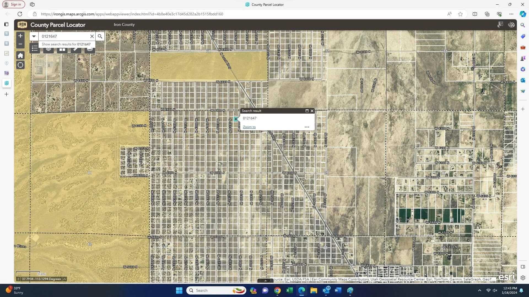529x297 pixels.
Task: Open the Draw palette widget in header
Action: tap(511, 25)
